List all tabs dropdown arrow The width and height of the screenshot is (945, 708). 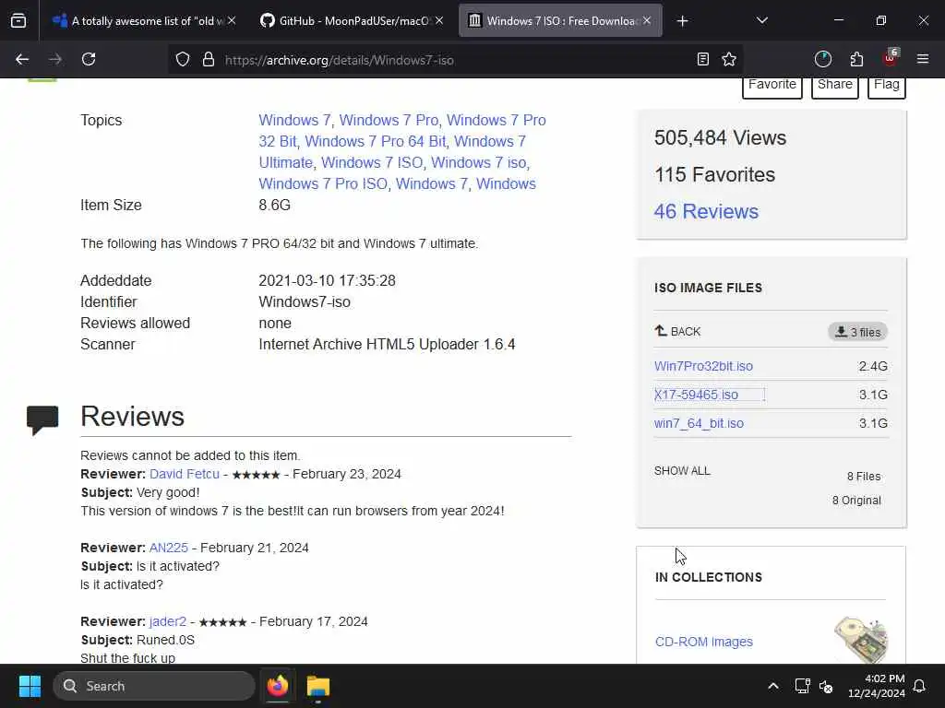[761, 20]
